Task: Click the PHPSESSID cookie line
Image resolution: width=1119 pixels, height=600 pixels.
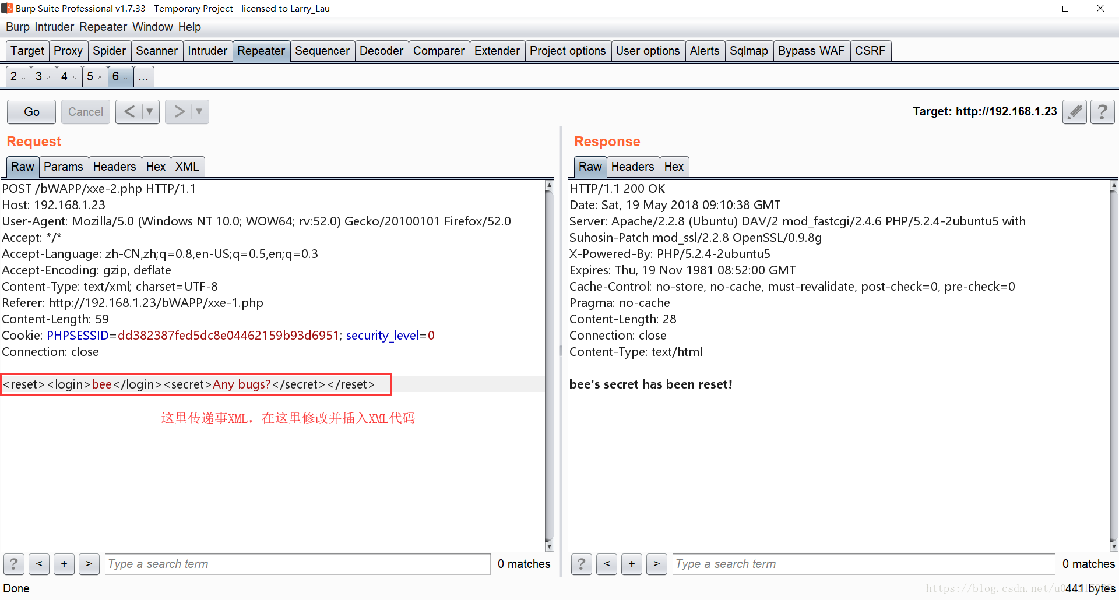Action: pos(219,336)
